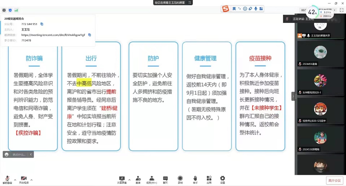Open 设置 settings
Image resolution: width=346 pixels, height=186 pixels.
[223, 180]
